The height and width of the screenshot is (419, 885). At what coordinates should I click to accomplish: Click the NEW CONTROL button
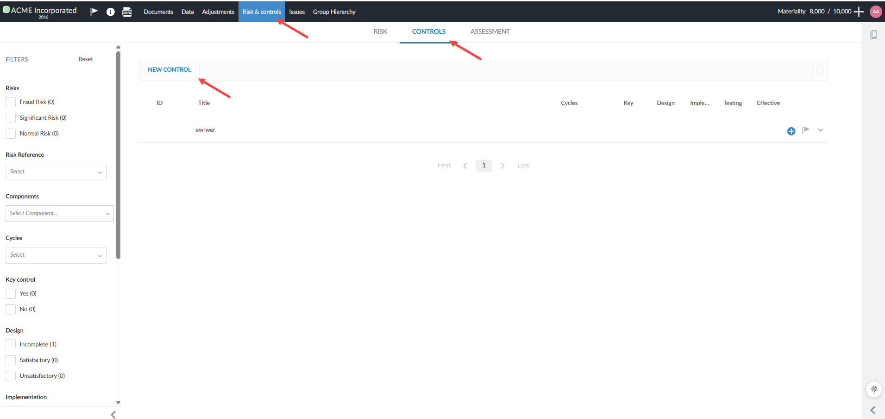[x=169, y=69]
